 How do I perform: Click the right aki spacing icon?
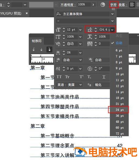point(91,59)
